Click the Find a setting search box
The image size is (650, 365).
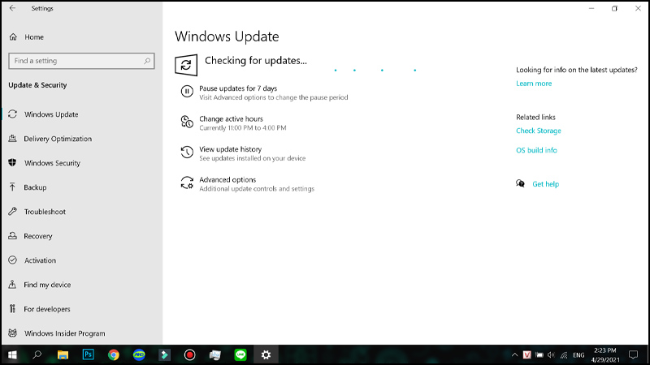[81, 61]
